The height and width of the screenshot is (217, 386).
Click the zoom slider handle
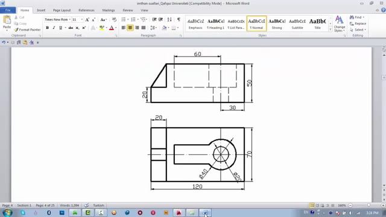369,205
